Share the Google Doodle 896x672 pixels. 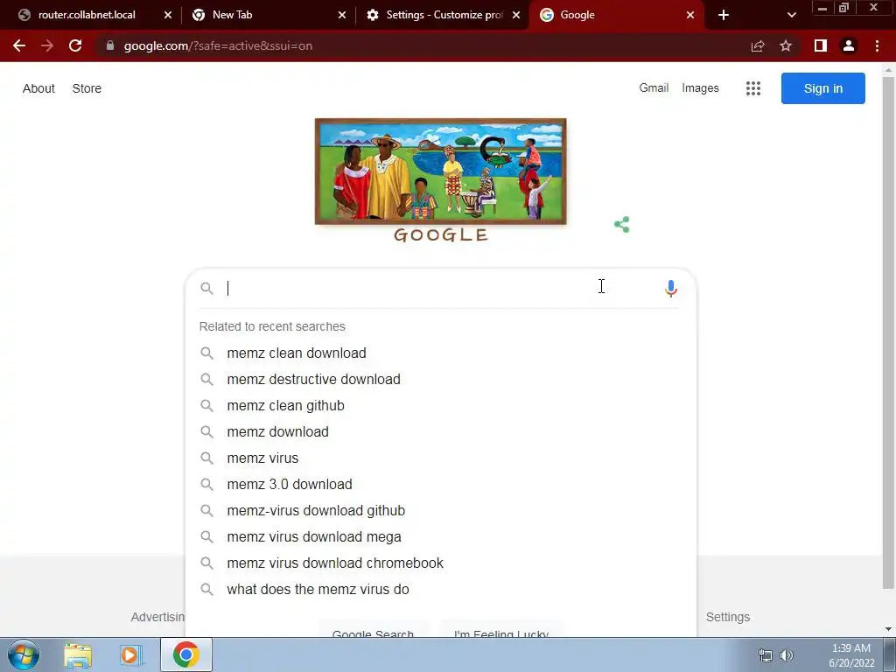[622, 225]
